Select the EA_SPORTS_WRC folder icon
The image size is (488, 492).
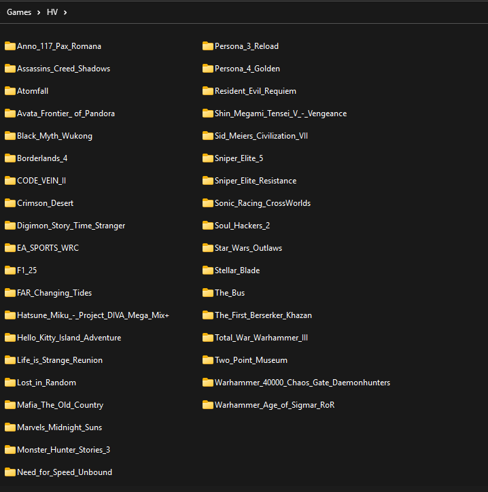point(10,248)
